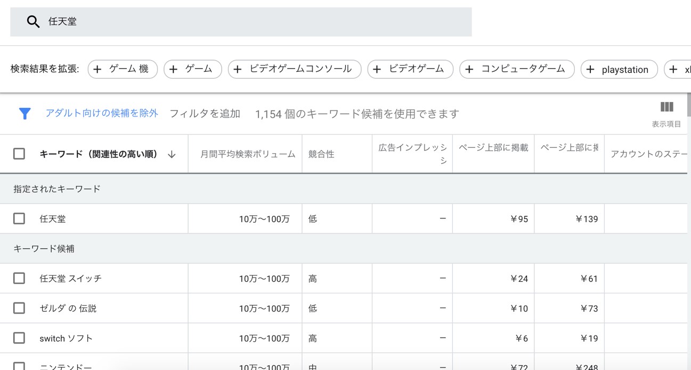Click 任天堂 keyword in 指定されたキーワード section
Viewport: 691px width, 370px height.
click(53, 219)
